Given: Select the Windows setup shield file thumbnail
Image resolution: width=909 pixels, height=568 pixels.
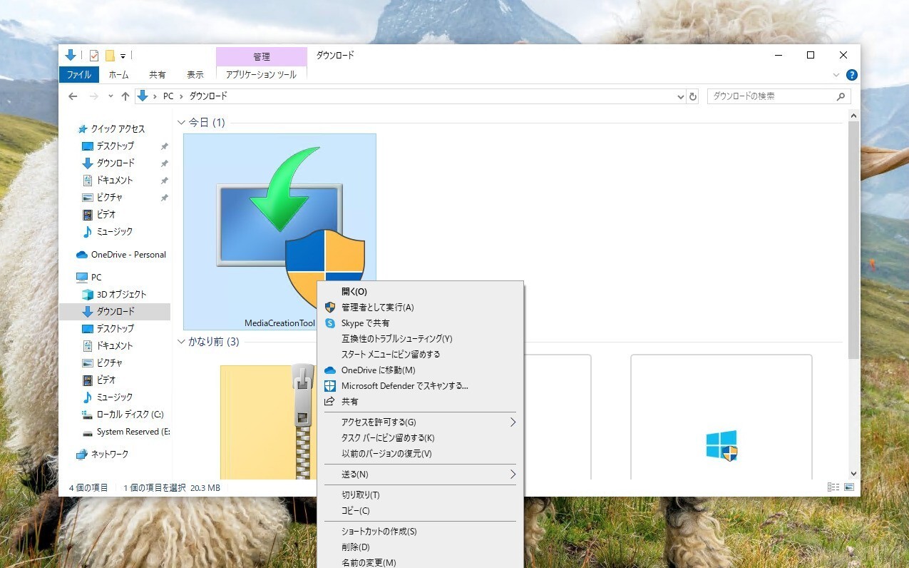Looking at the screenshot, I should [721, 417].
